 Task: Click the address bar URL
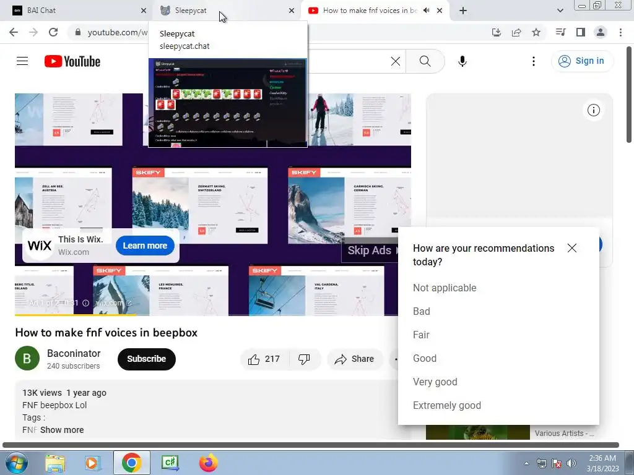click(x=117, y=32)
